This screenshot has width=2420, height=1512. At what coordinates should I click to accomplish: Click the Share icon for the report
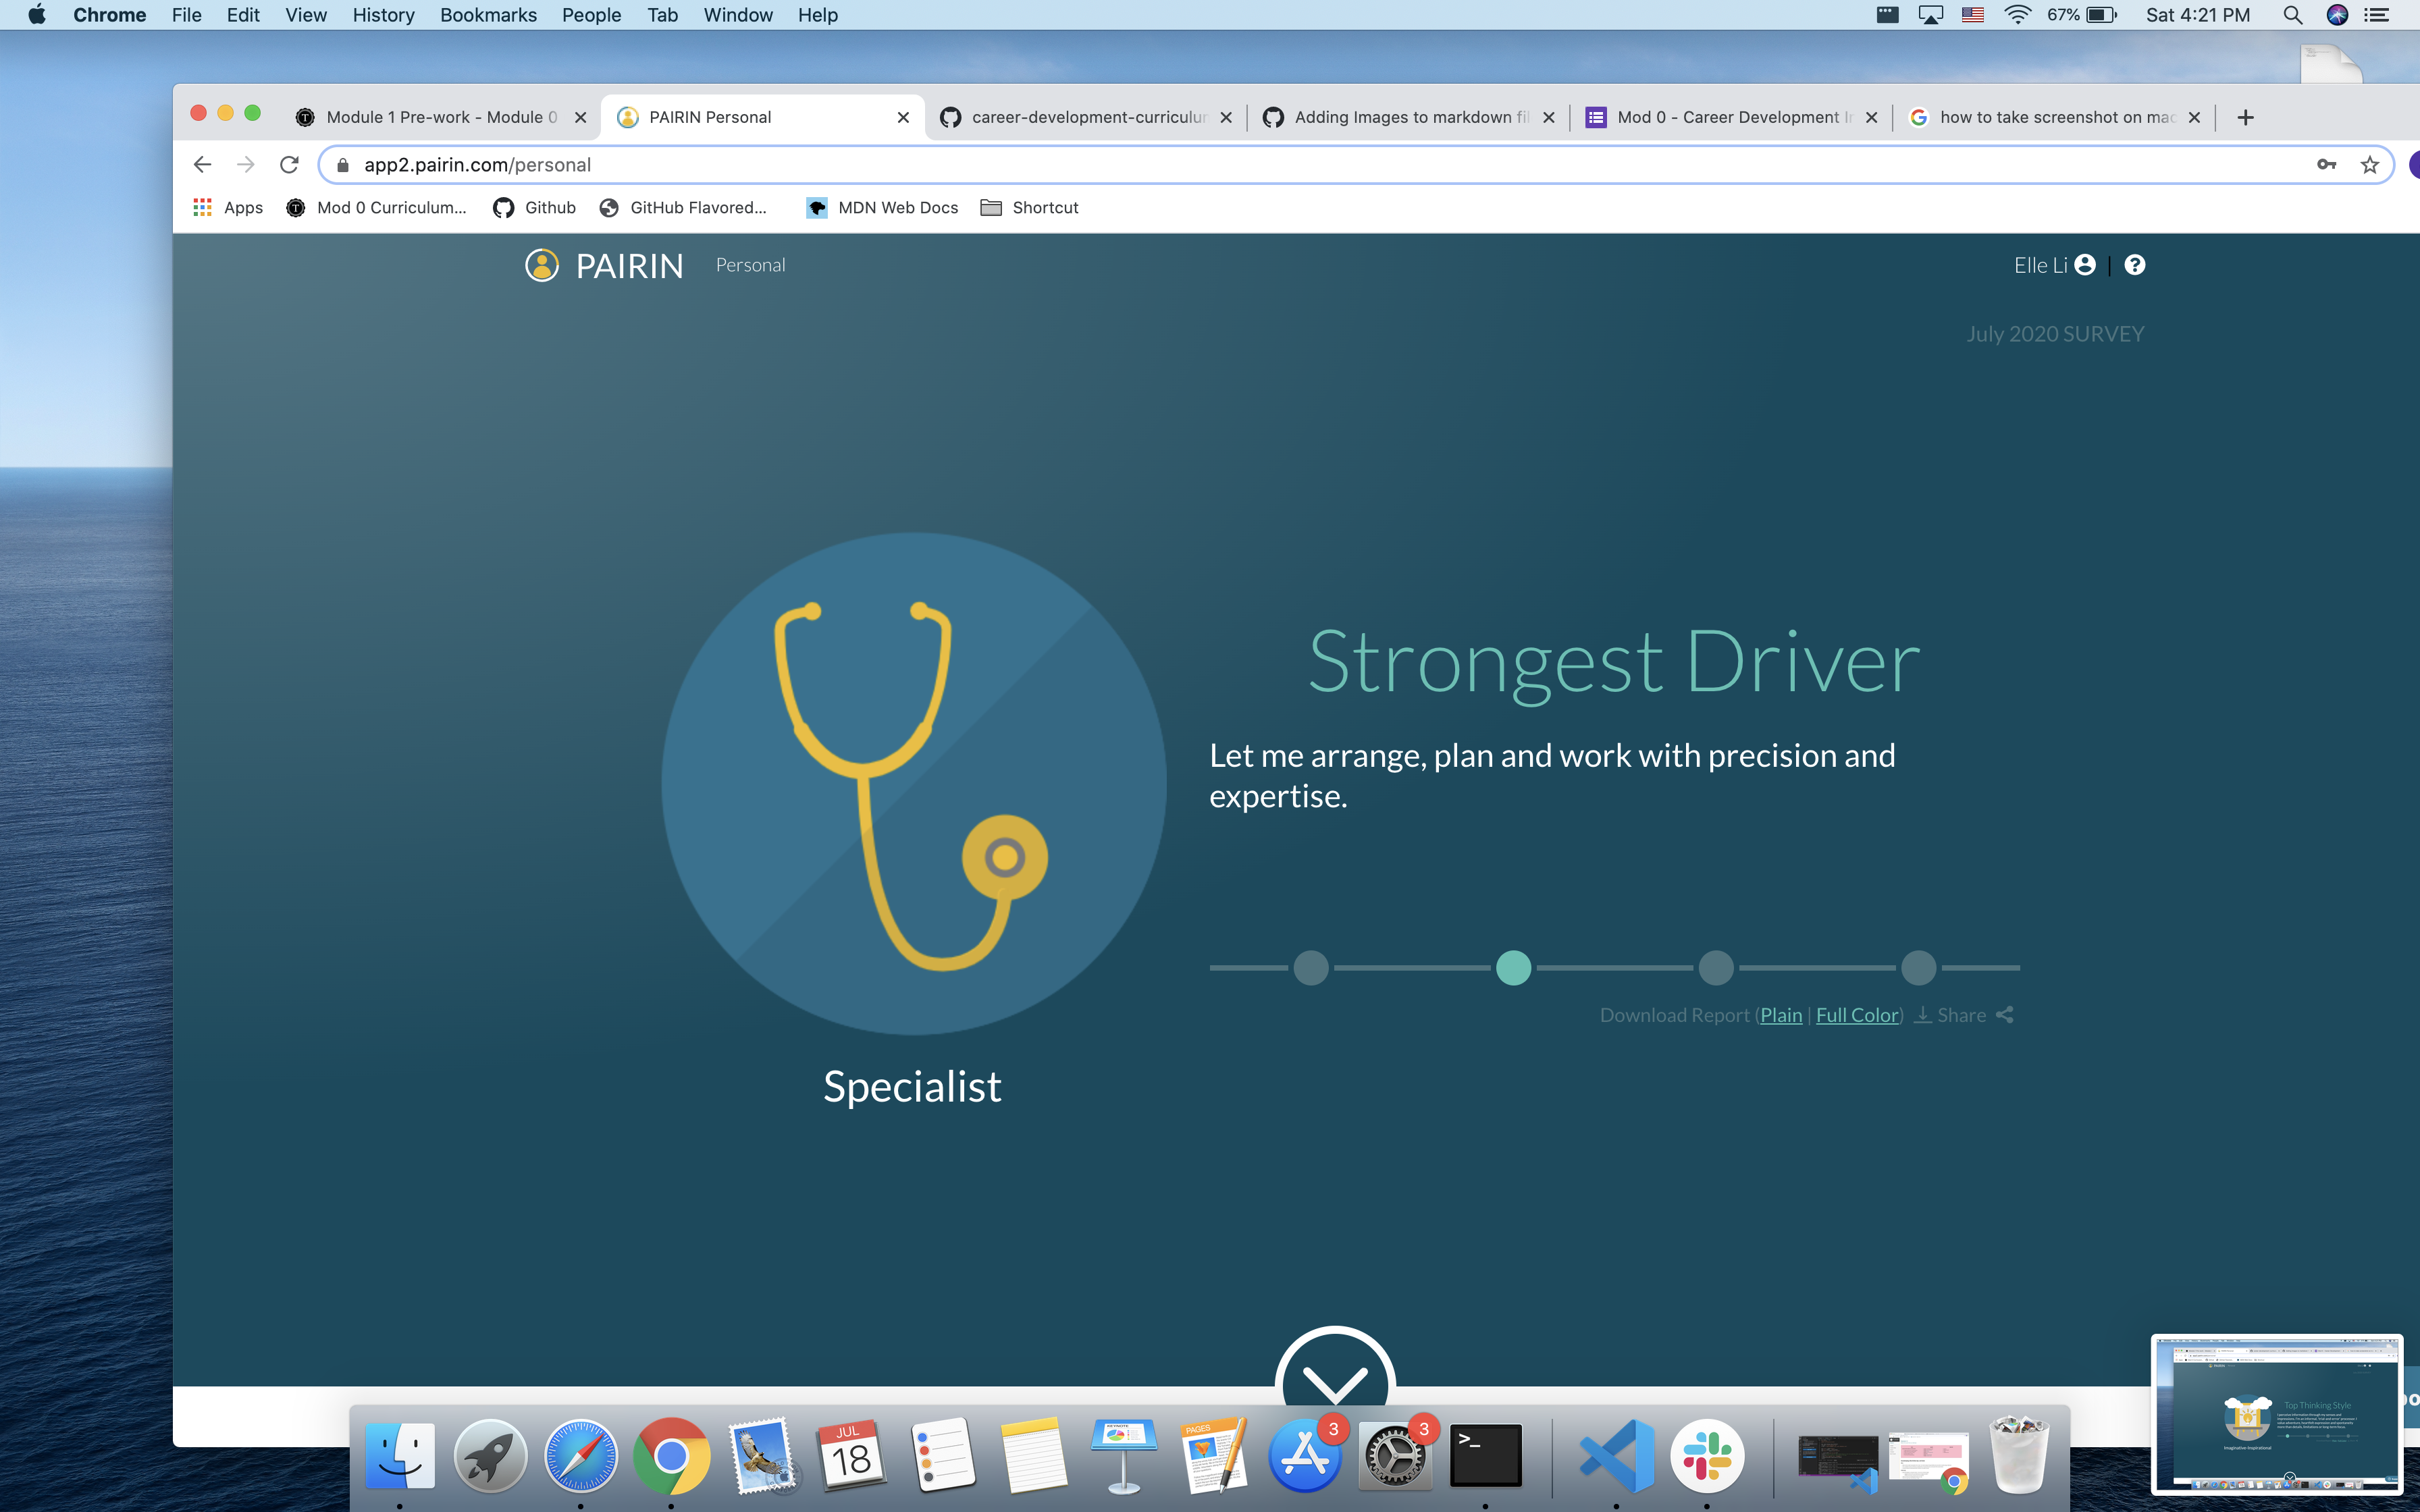2004,1015
